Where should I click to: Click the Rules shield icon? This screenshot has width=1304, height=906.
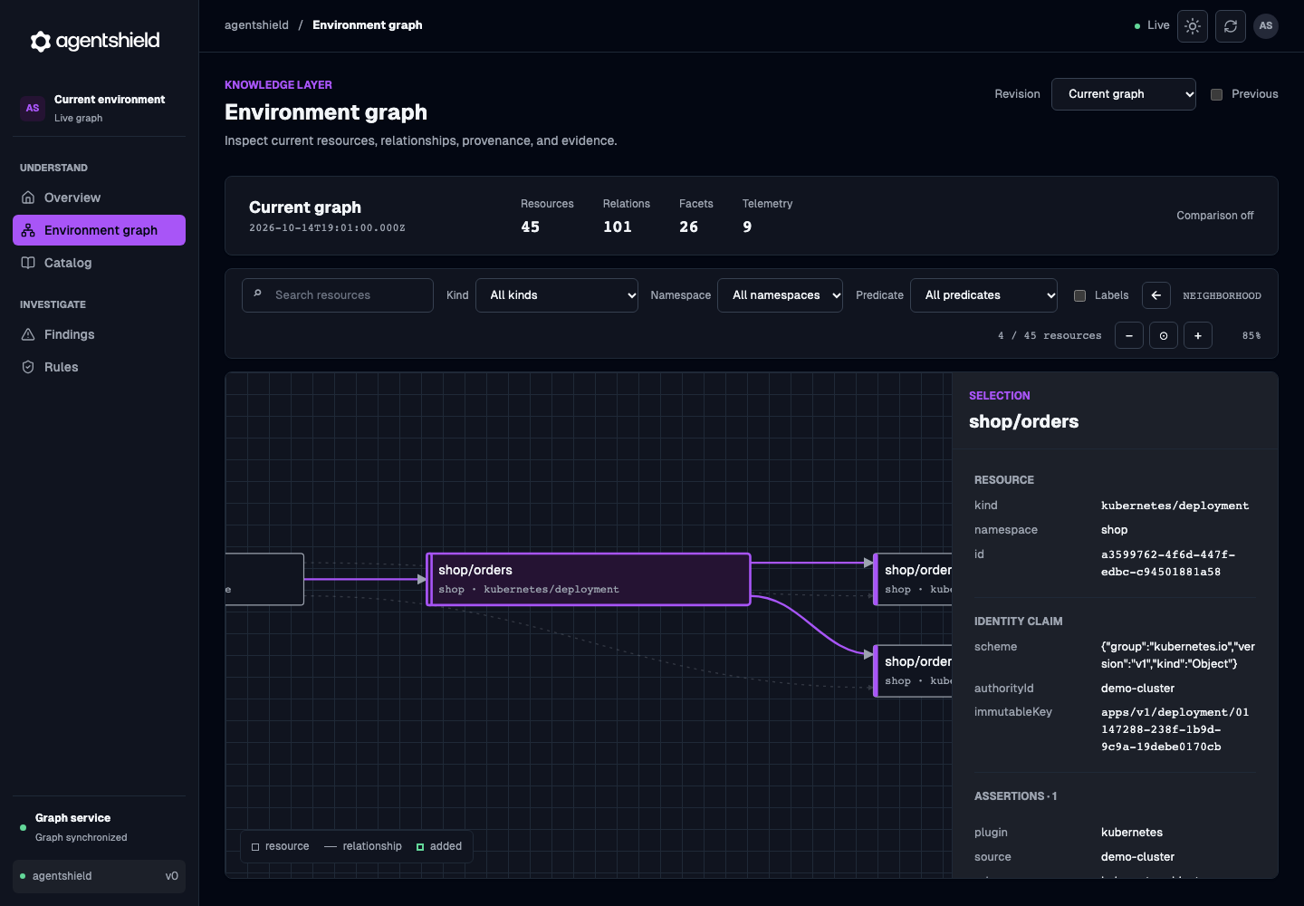[28, 367]
